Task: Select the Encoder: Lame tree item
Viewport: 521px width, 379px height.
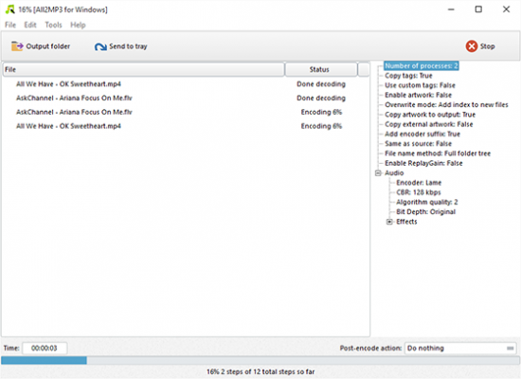Action: (419, 183)
